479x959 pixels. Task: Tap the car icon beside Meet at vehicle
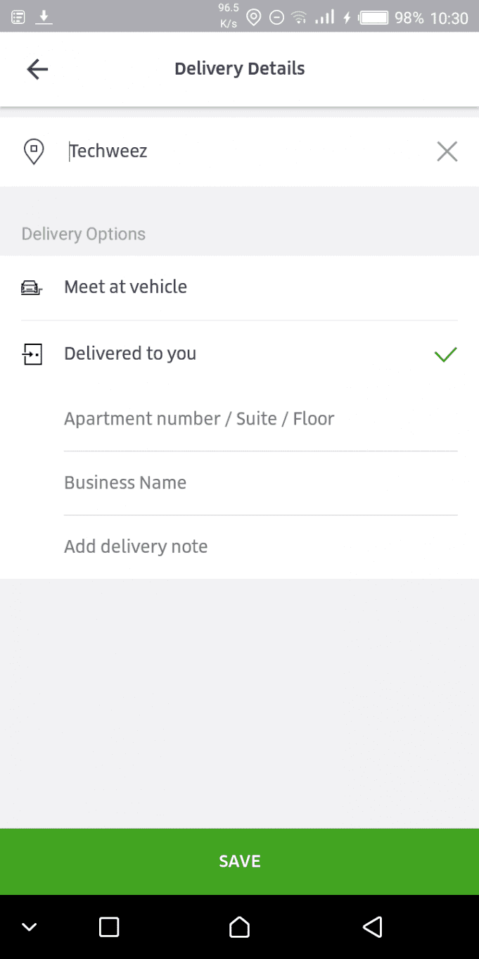click(32, 287)
